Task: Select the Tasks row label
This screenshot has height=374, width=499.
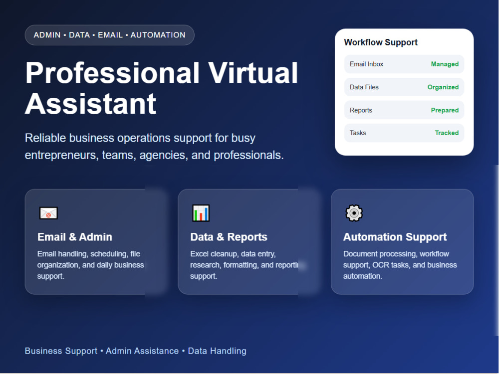Action: coord(358,133)
